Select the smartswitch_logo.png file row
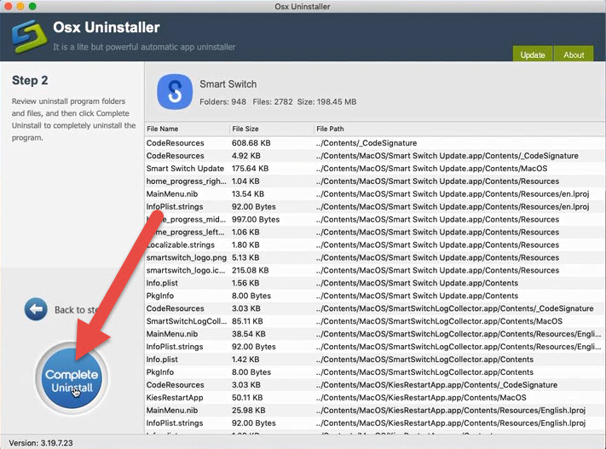The image size is (606, 449). 375,258
